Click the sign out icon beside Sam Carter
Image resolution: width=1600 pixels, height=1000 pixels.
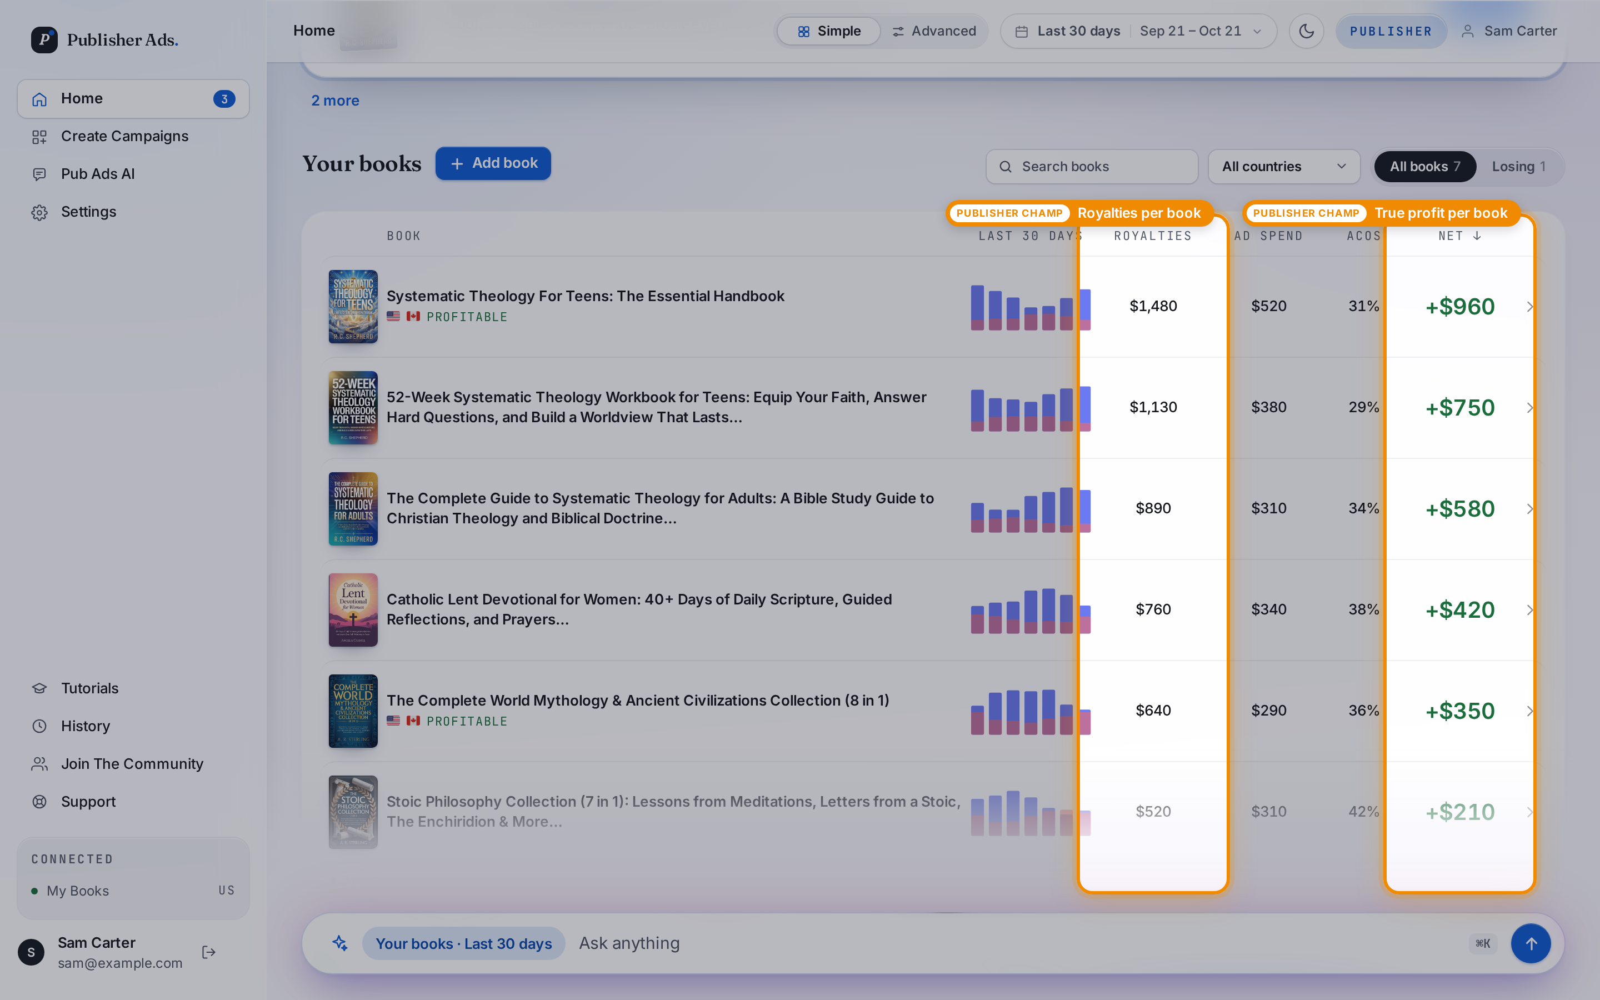click(209, 952)
